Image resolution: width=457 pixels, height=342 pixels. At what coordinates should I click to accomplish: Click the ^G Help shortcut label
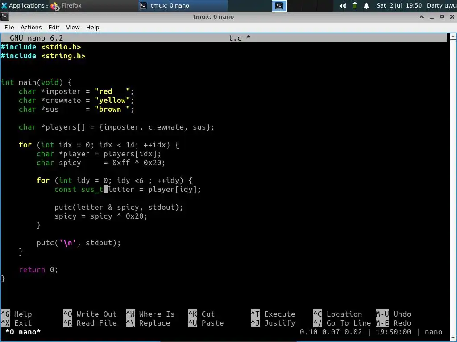17,314
